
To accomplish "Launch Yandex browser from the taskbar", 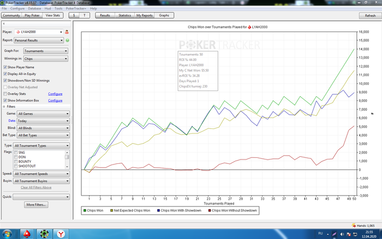I will 61,234.
